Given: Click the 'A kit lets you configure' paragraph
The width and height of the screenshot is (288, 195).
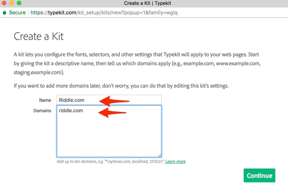Looking at the screenshot, I should click(137, 63).
